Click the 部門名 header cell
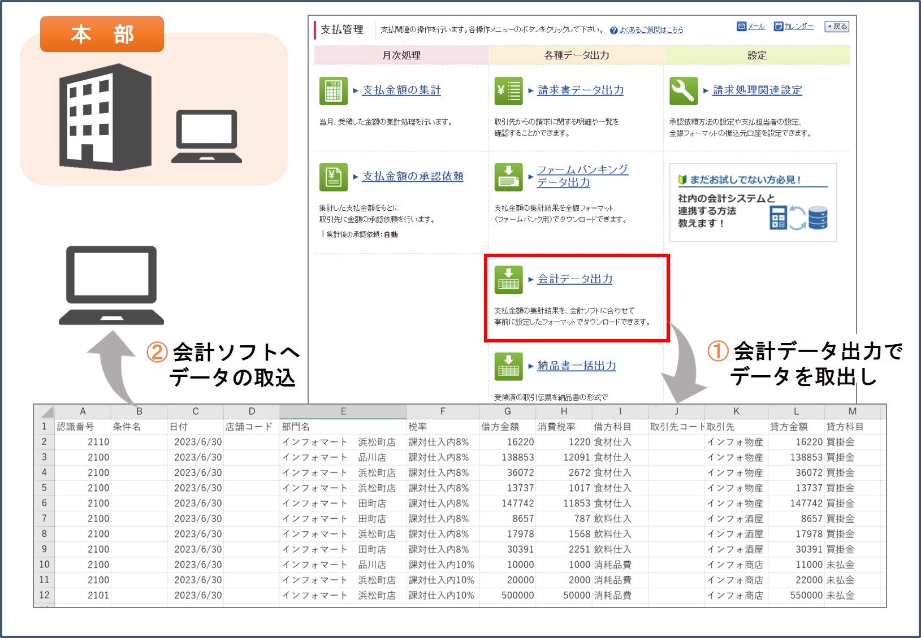921x638 pixels. [343, 427]
